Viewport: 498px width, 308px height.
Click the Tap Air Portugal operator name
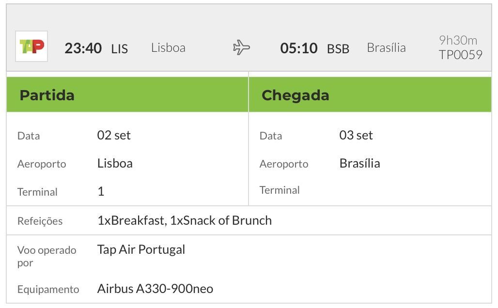(141, 249)
